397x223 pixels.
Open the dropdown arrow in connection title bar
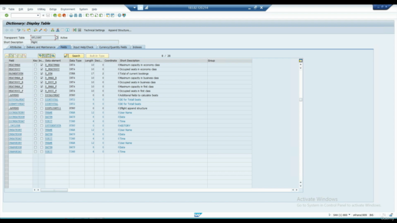tap(135, 7)
